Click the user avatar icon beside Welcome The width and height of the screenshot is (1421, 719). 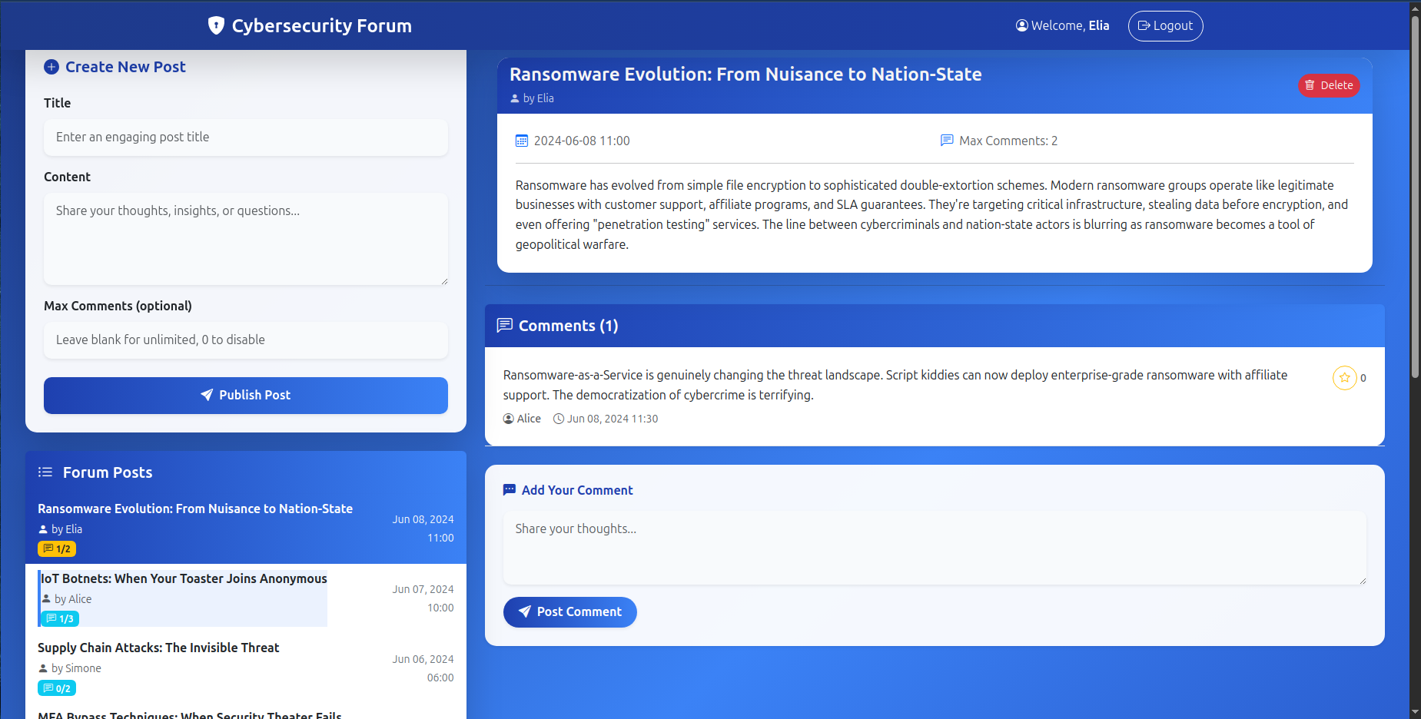click(x=1021, y=25)
